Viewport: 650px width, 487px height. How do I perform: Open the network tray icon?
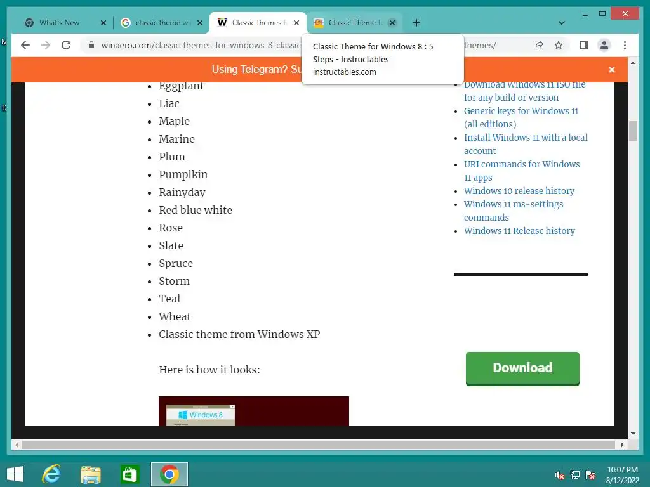(575, 475)
